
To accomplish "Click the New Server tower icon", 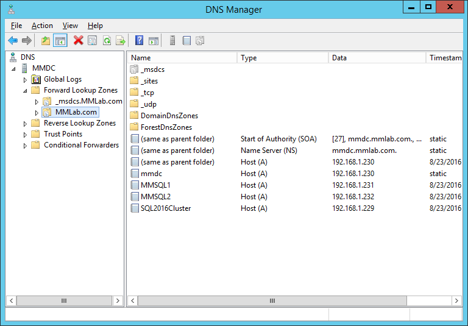I will [172, 41].
